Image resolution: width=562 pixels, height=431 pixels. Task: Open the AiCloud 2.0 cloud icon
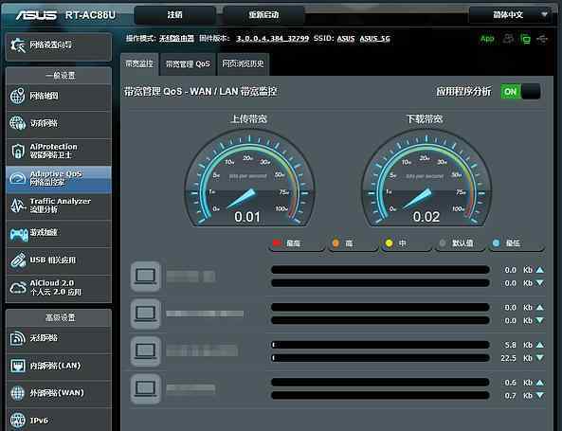(x=18, y=288)
